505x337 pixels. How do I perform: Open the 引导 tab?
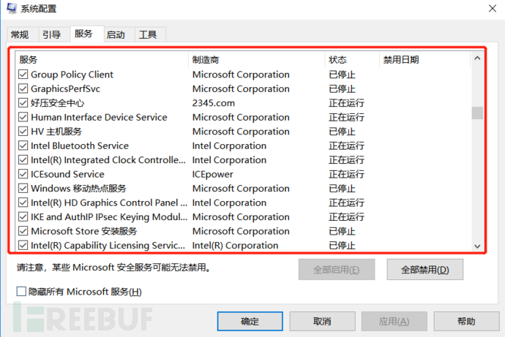[x=54, y=34]
